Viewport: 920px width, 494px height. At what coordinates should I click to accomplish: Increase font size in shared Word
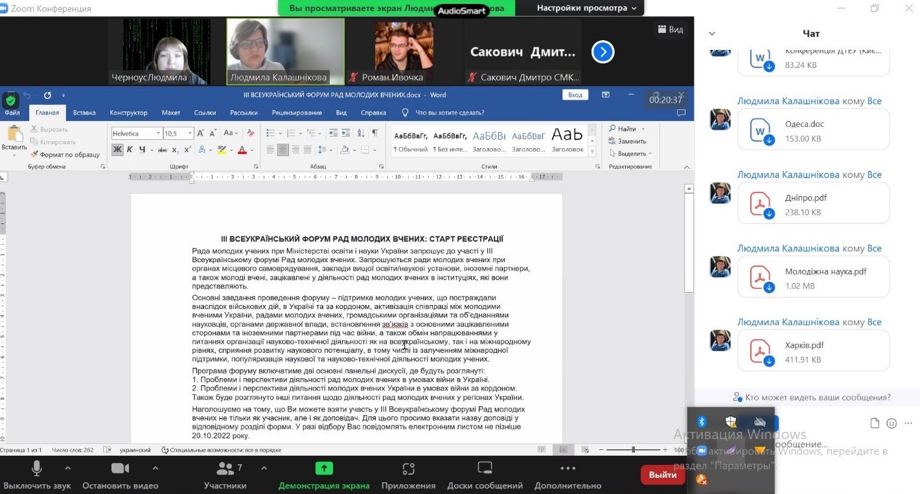pos(201,133)
